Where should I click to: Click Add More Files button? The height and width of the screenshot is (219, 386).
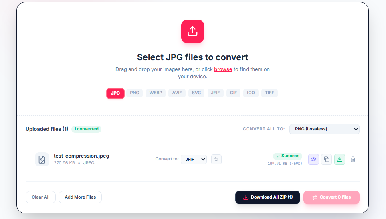pyautogui.click(x=80, y=197)
